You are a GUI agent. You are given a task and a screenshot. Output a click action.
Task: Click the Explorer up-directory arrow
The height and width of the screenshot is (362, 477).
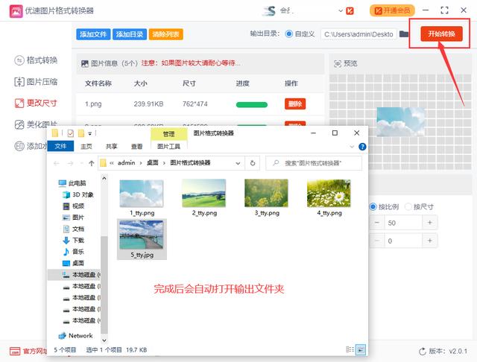pyautogui.click(x=91, y=162)
